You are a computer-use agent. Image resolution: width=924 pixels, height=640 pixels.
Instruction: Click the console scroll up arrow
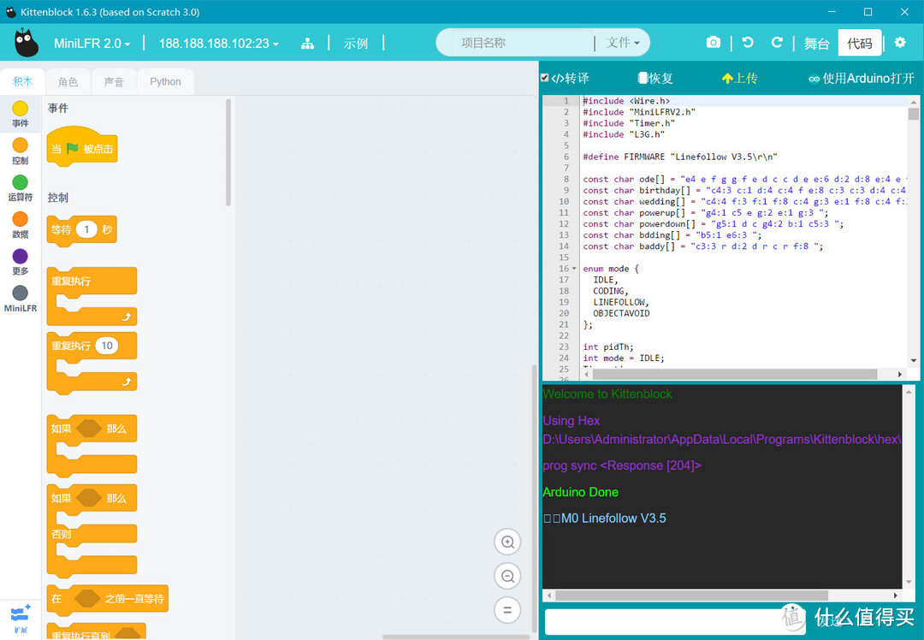(909, 391)
